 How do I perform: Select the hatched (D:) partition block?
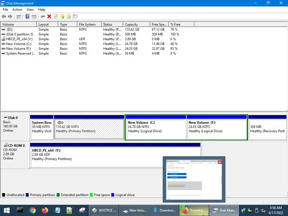[x=89, y=127]
